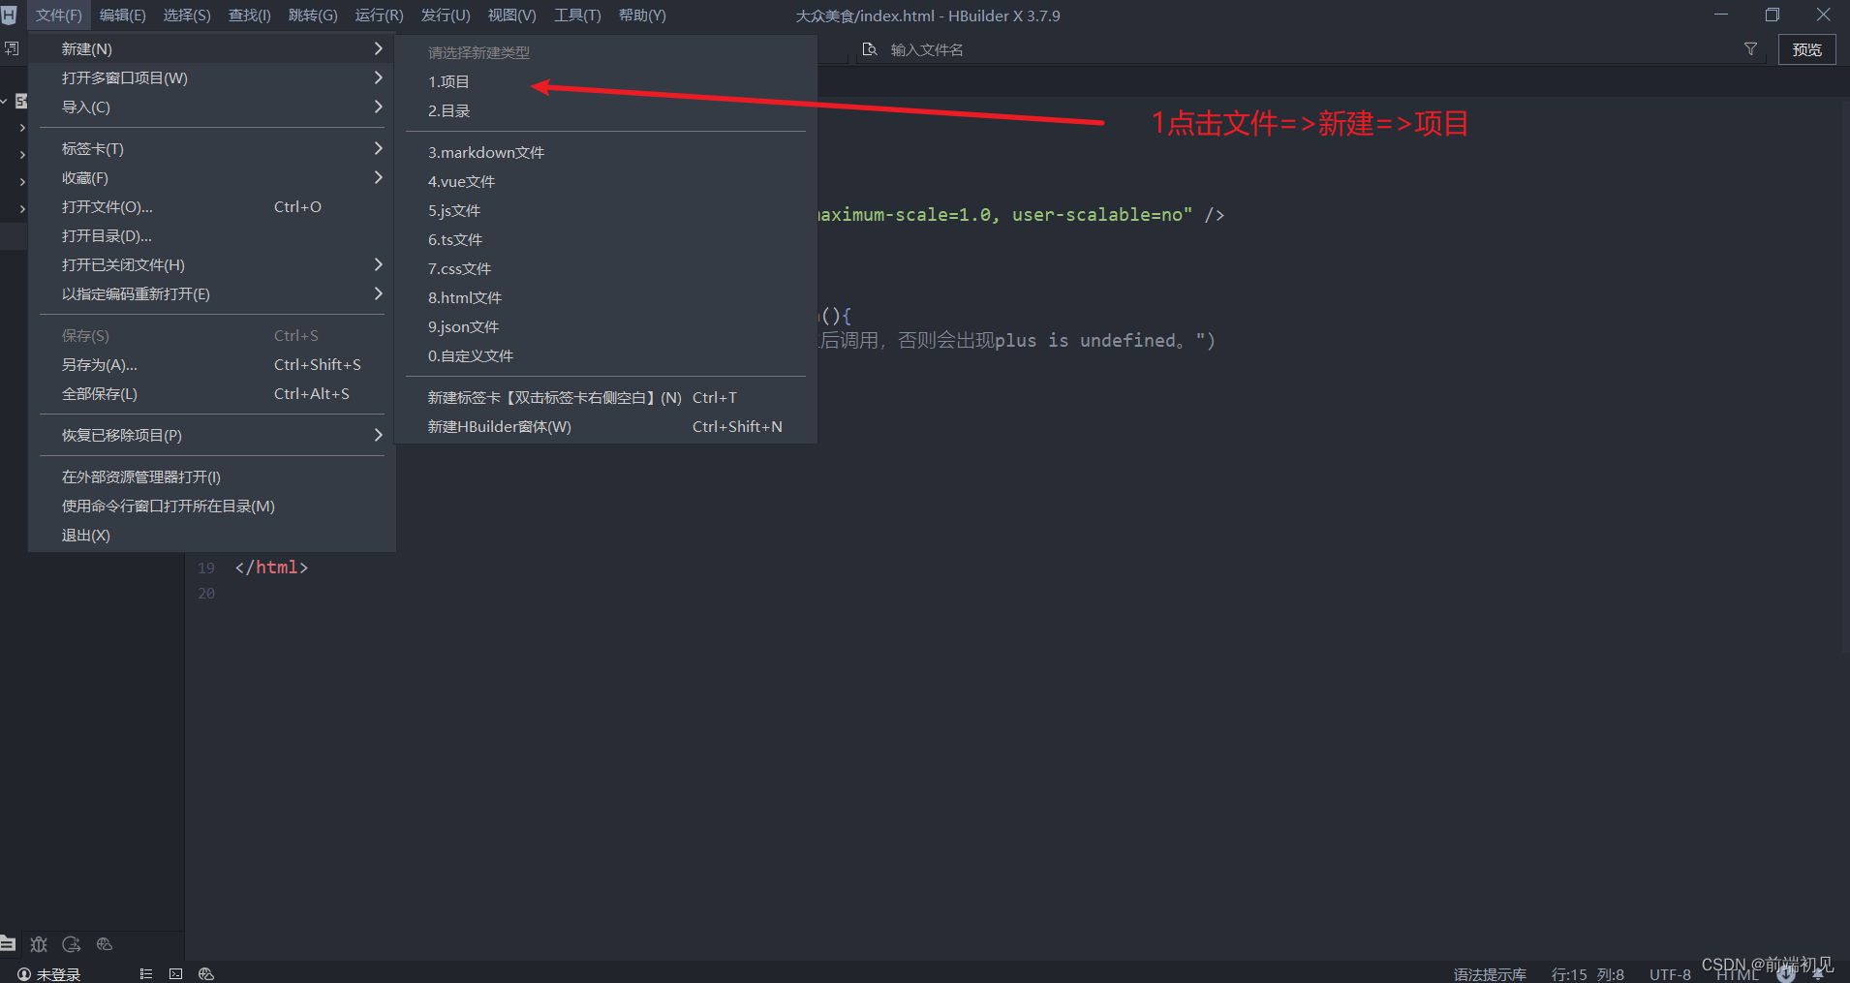1850x983 pixels.
Task: Select 1.项目 to create a new project
Action: [x=607, y=82]
